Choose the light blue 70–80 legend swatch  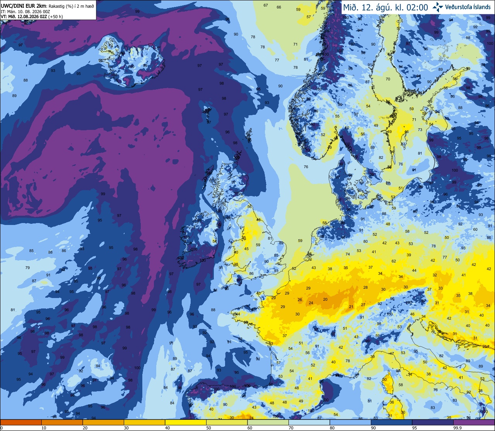click(309, 422)
